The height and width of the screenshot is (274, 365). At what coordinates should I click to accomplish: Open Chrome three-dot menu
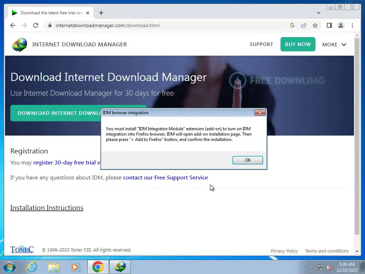352,25
